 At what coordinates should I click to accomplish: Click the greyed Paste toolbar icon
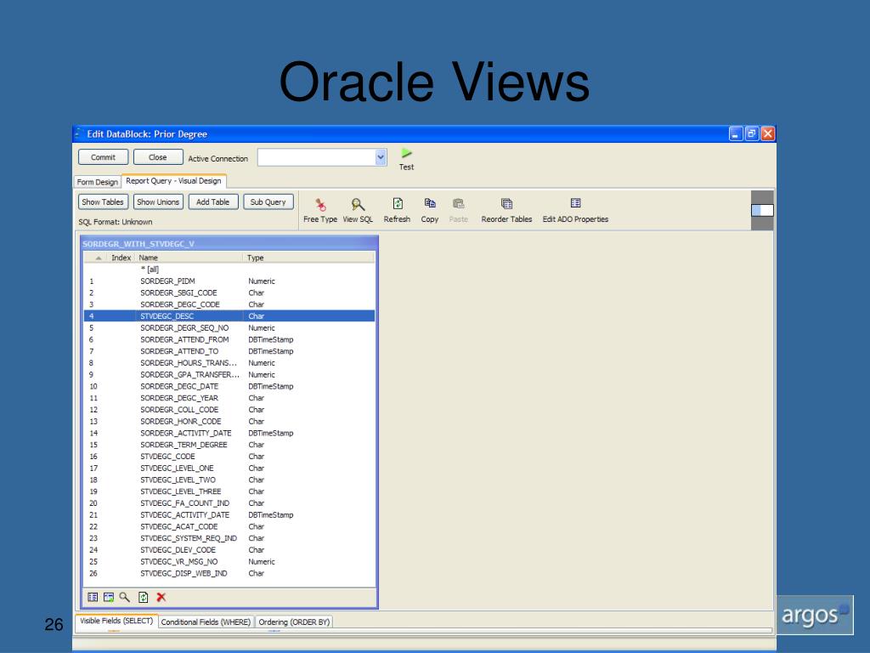[x=458, y=203]
